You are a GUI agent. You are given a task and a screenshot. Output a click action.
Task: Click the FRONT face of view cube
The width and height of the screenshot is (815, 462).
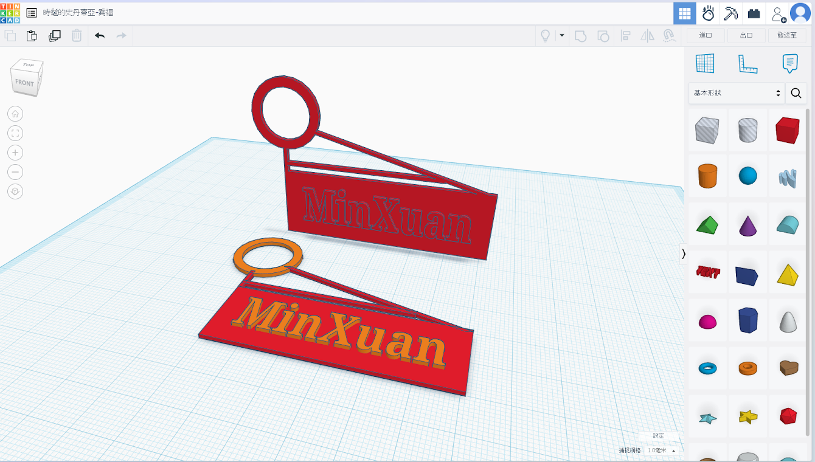[24, 83]
